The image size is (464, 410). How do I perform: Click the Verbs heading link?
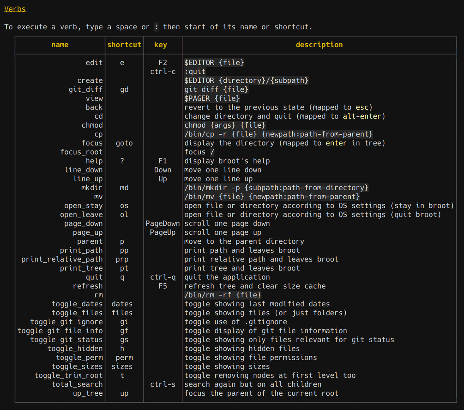click(15, 9)
